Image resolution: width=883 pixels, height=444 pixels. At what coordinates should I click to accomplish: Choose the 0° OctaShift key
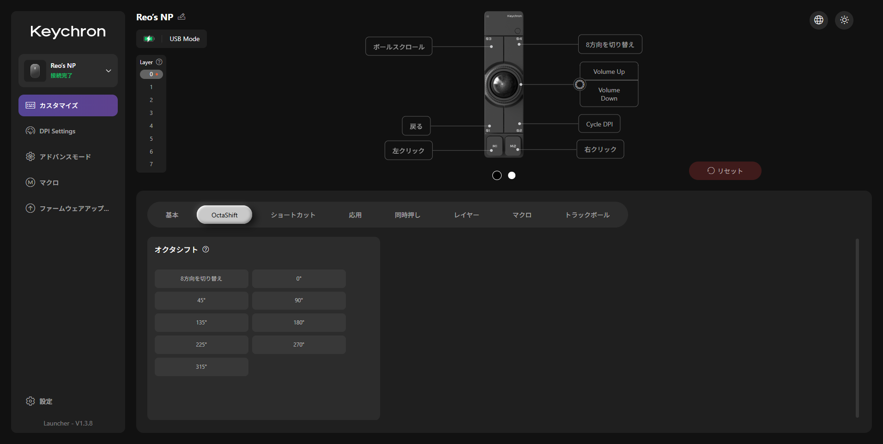pyautogui.click(x=299, y=279)
